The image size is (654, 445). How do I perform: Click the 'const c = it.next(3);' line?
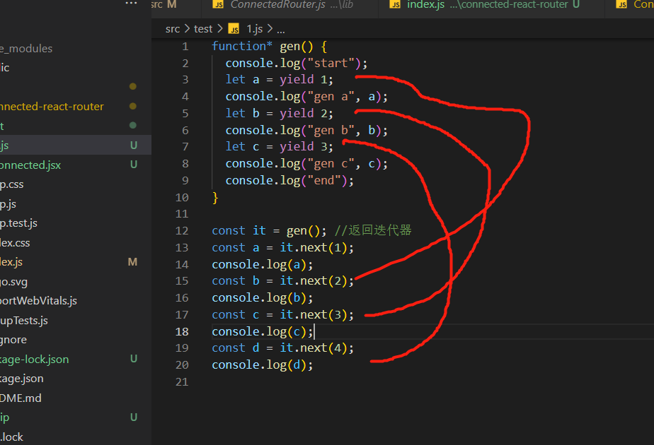(x=283, y=315)
